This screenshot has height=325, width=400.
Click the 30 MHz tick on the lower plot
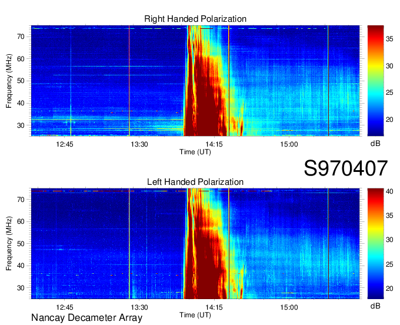click(x=21, y=288)
